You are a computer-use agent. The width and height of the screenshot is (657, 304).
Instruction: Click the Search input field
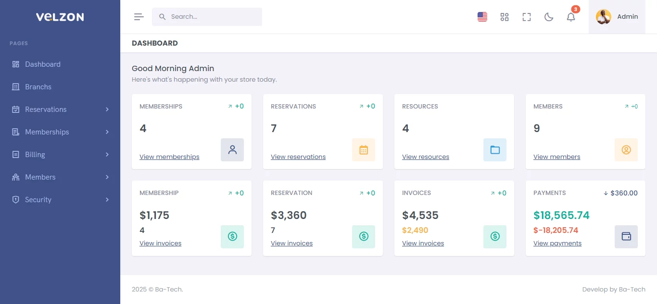(x=212, y=17)
